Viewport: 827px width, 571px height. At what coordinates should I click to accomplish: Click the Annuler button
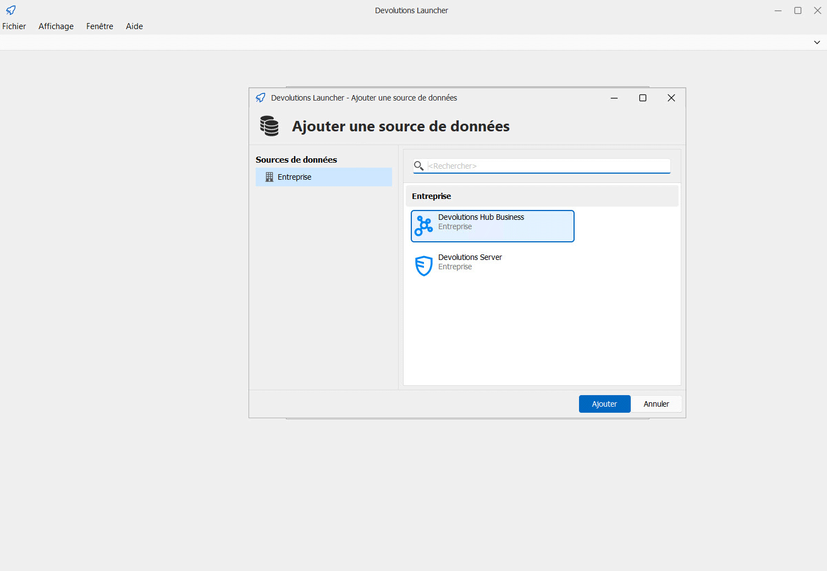pyautogui.click(x=656, y=404)
